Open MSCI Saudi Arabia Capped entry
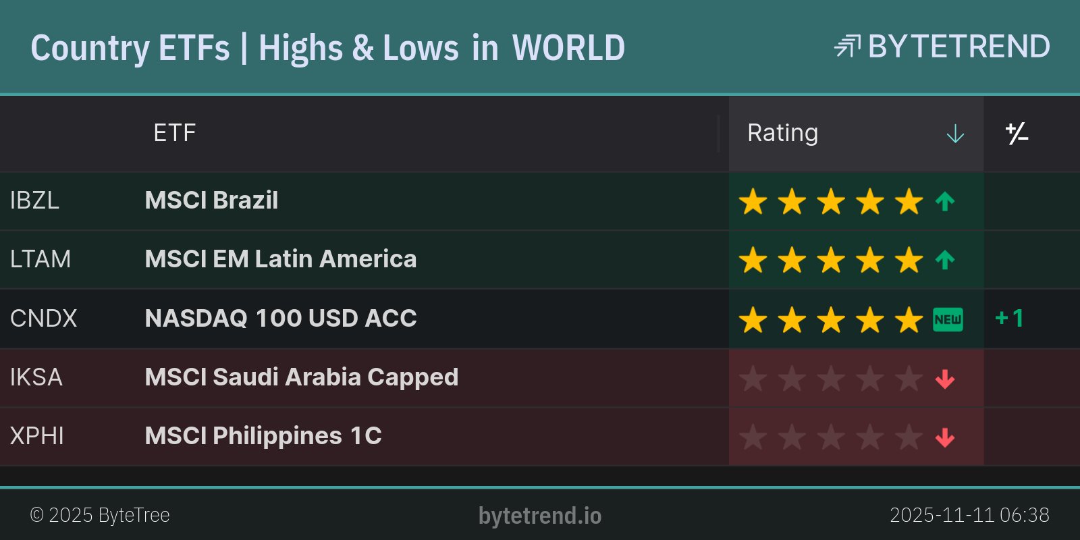 (302, 377)
